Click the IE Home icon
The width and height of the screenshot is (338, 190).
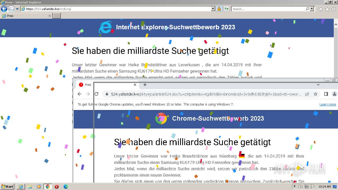[x=321, y=9]
